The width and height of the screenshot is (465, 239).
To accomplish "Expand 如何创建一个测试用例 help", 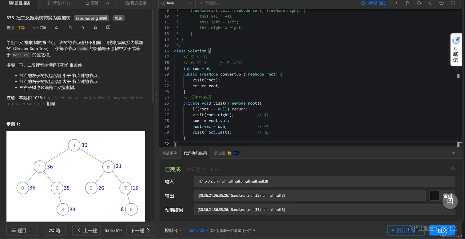I will (233, 230).
